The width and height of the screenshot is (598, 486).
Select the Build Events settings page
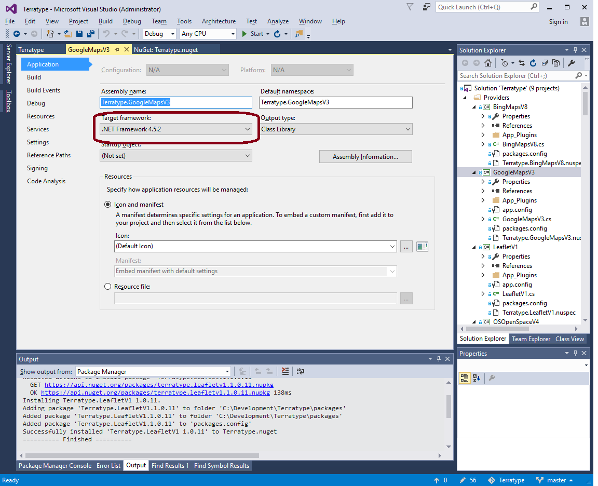coord(44,90)
